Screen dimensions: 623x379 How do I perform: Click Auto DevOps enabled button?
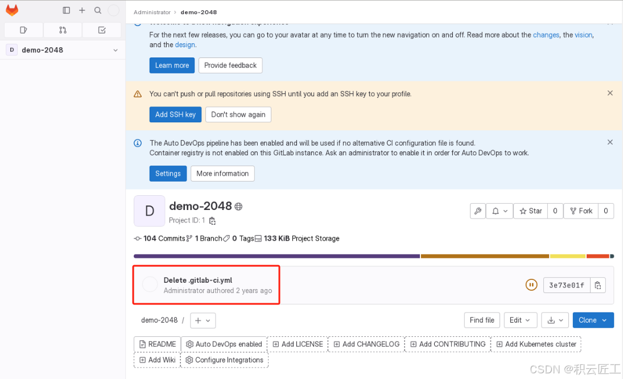225,344
